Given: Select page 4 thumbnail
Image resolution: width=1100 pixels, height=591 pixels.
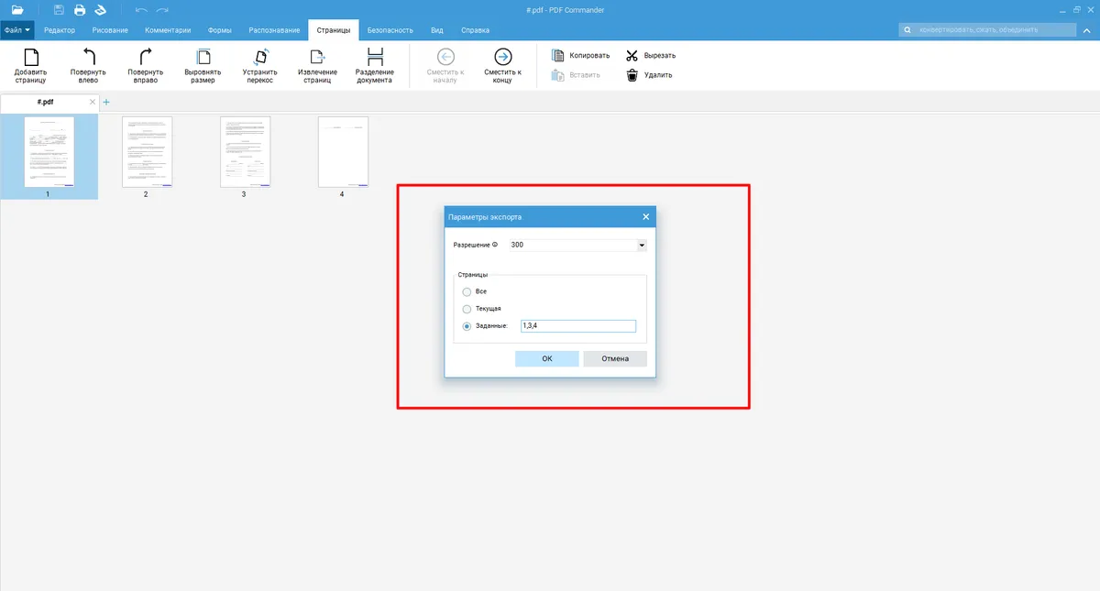Looking at the screenshot, I should [343, 151].
